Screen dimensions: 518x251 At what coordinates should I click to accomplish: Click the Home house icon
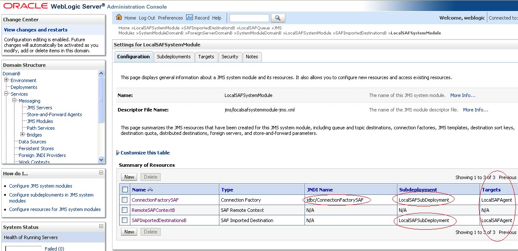119,17
